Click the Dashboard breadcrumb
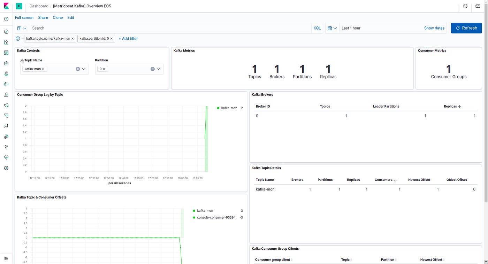 point(39,6)
